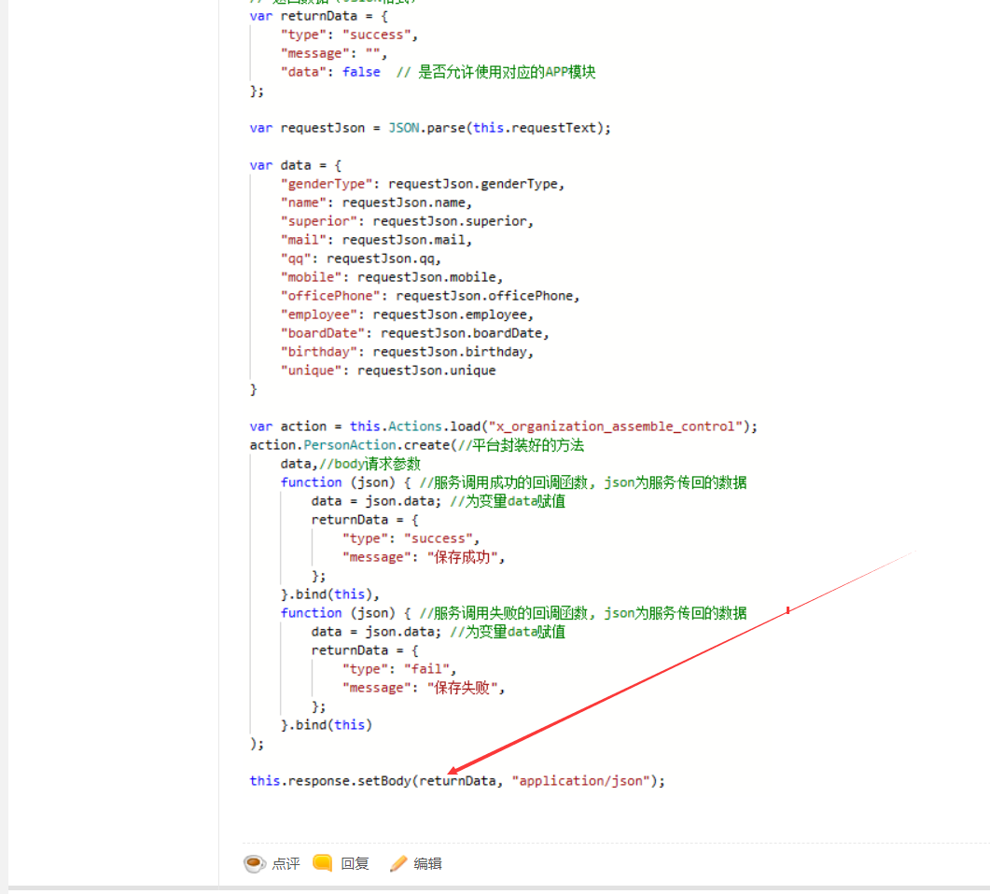Click the "boardDate" property line
The image size is (990, 894).
click(415, 333)
